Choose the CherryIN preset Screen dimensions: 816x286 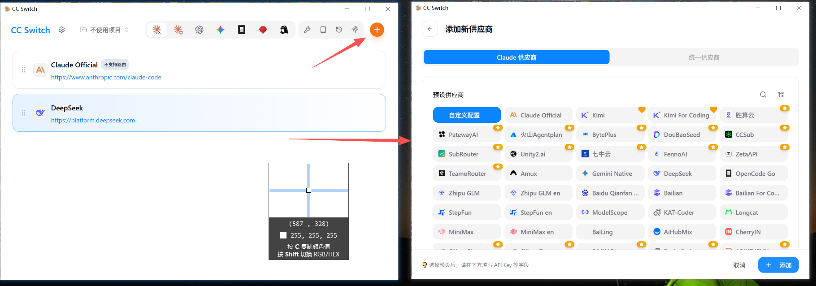point(754,232)
